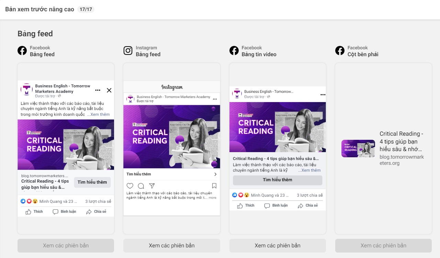Open Tìm hiểu thêm chevron row in Instagram preview

tap(172, 174)
